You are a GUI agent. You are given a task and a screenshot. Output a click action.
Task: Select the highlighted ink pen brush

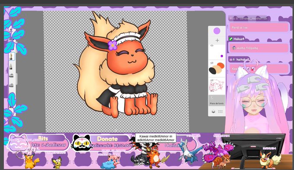pyautogui.click(x=11, y=57)
